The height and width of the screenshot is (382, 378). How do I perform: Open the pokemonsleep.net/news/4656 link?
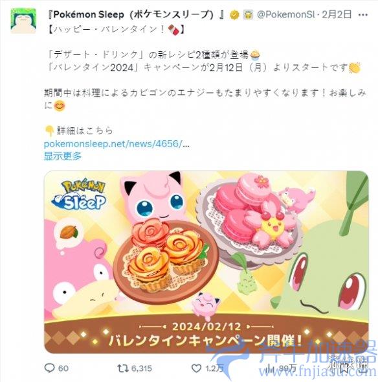click(117, 144)
